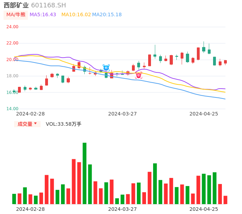Click the VOL:33.58万手 volume readout

point(63,124)
